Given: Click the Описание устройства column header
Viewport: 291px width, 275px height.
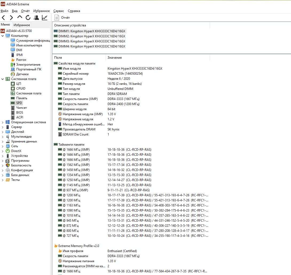Looking at the screenshot, I should [131, 25].
